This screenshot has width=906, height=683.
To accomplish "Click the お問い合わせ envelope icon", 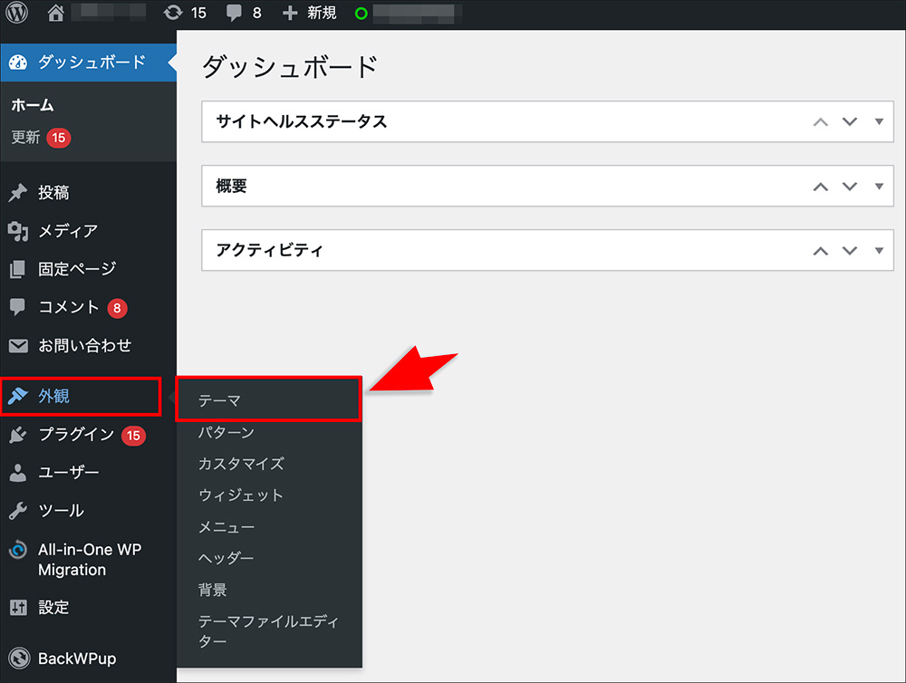I will click(18, 345).
